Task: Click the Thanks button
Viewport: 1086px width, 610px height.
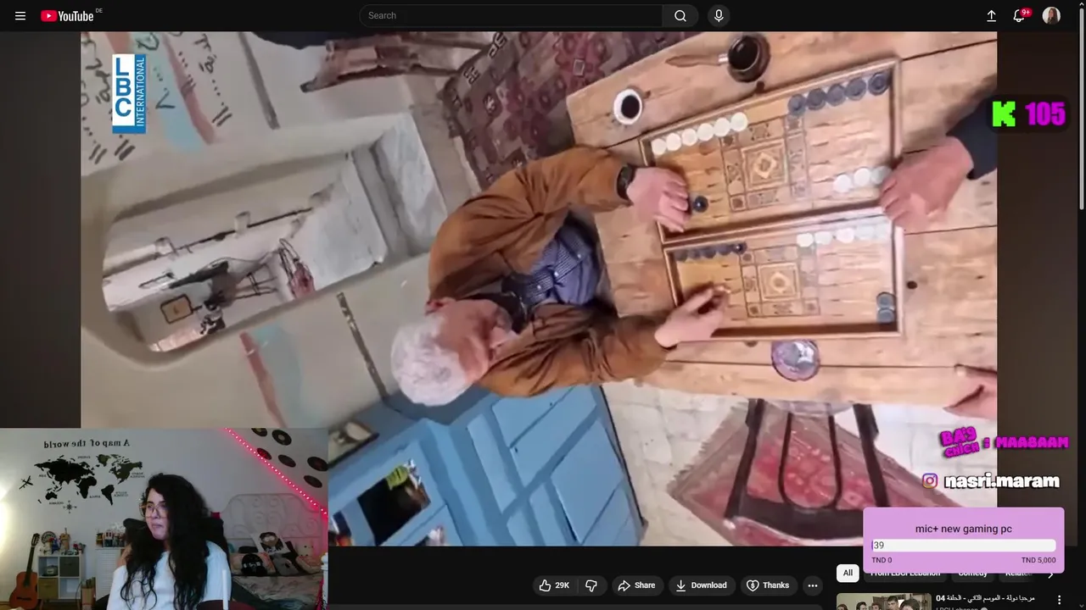Action: point(768,585)
